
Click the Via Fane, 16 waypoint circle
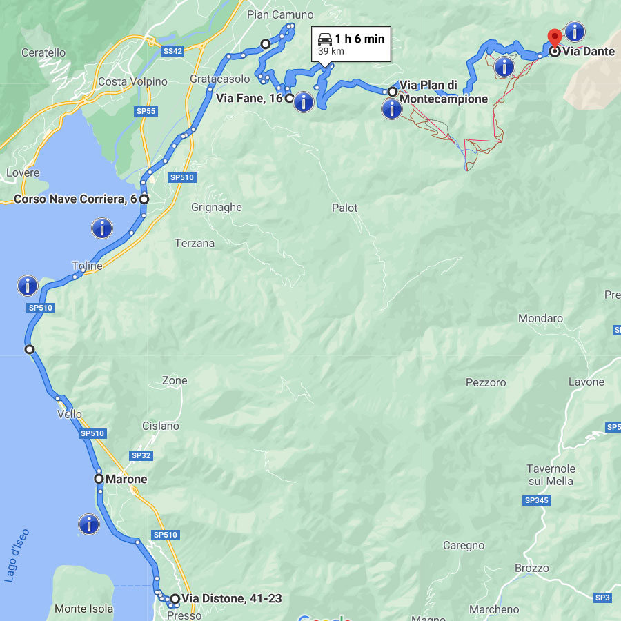pos(289,98)
